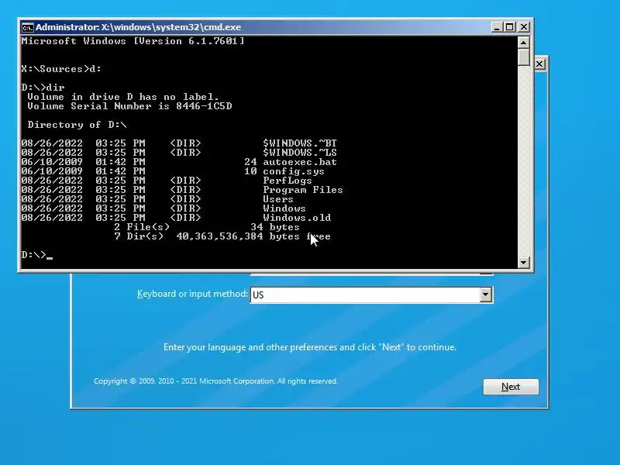
Task: Click the cmd scrollbar down arrow
Action: (x=524, y=262)
